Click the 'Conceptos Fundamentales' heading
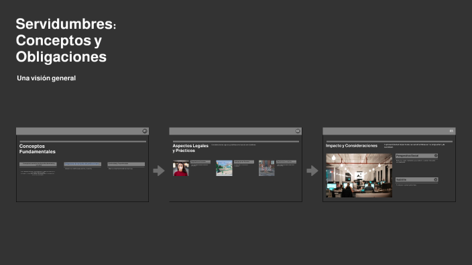Image resolution: width=472 pixels, height=265 pixels. (x=38, y=149)
